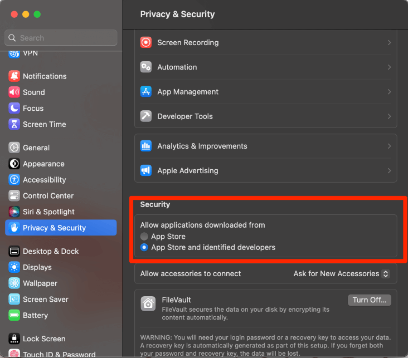Expand Screen Recording with its chevron

(x=389, y=42)
